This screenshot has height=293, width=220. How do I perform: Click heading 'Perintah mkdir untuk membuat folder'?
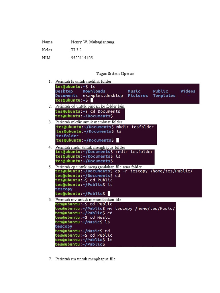pos(89,122)
